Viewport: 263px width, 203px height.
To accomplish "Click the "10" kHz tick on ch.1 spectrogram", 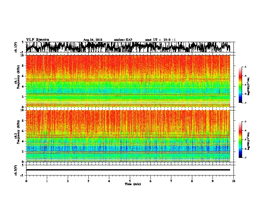I will [x=23, y=55].
